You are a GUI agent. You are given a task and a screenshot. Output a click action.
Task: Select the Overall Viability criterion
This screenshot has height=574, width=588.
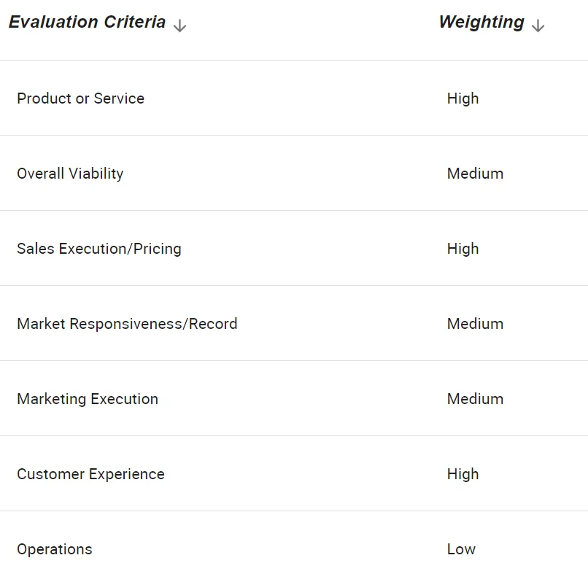pos(70,174)
